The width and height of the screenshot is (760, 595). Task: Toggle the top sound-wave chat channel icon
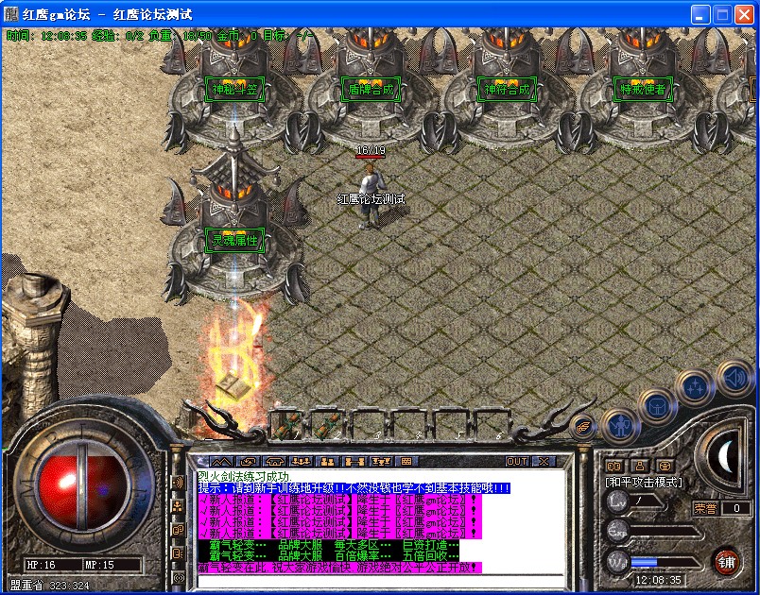179,483
